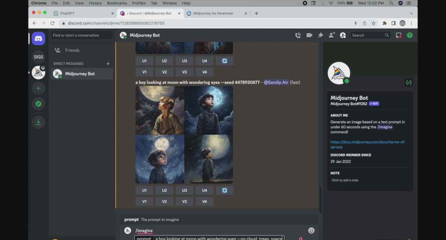Open Discord home direct messages icon
The width and height of the screenshot is (446, 240).
coord(38,38)
